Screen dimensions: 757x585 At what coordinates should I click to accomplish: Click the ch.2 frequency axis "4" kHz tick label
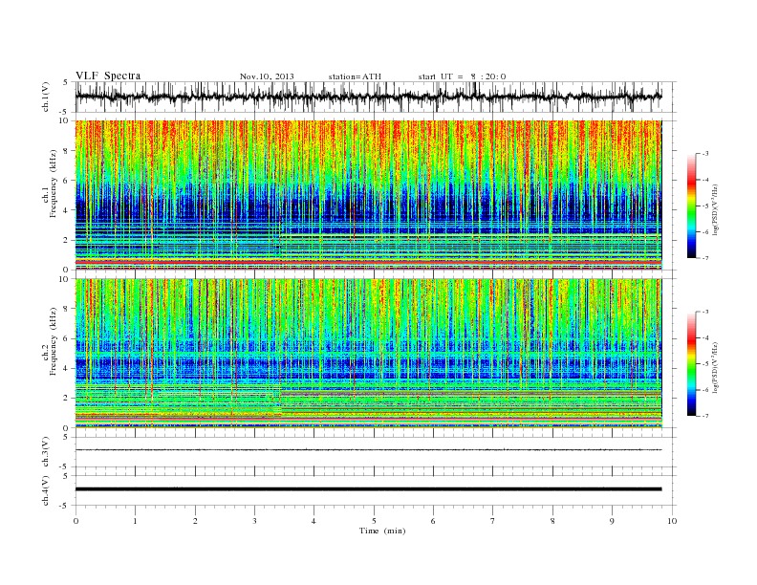click(x=67, y=368)
